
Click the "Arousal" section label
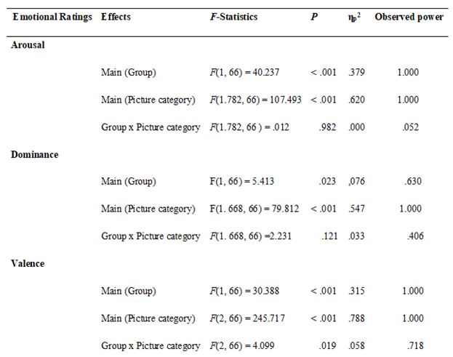[x=28, y=44]
